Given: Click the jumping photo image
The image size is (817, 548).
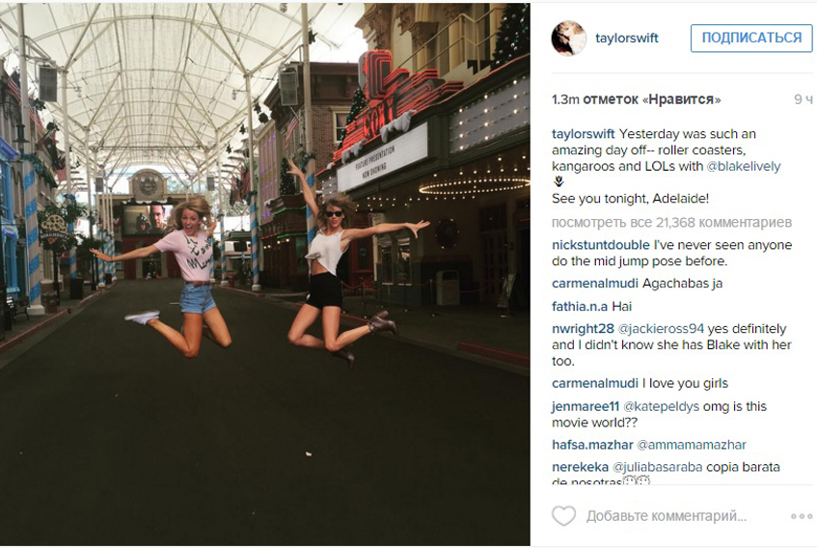Looking at the screenshot, I should pos(265,275).
